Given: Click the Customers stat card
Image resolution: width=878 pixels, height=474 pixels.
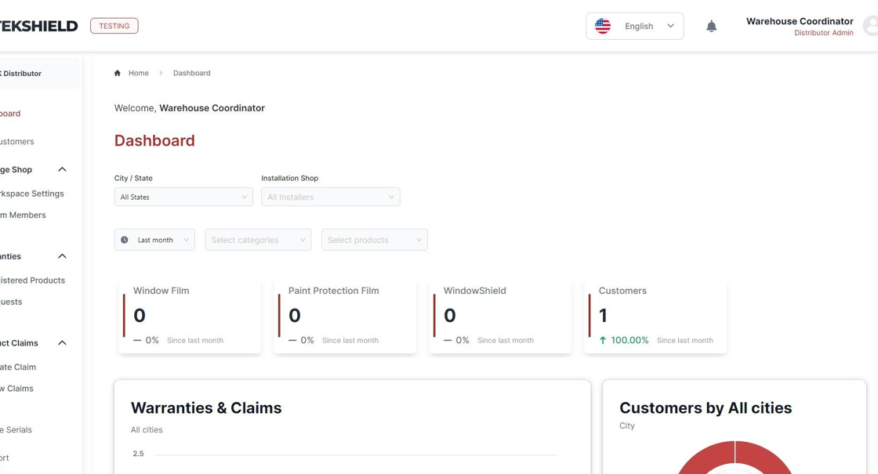Looking at the screenshot, I should pos(655,316).
